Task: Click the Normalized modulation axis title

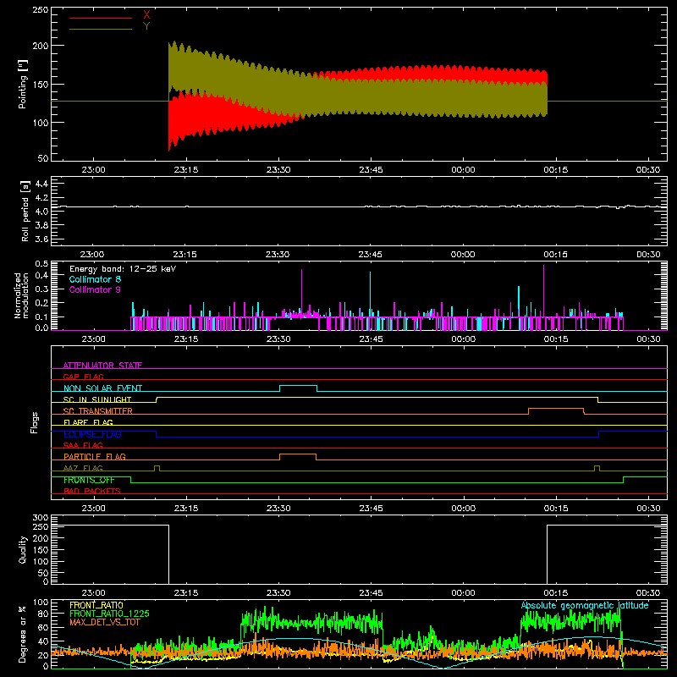Action: pyautogui.click(x=21, y=295)
